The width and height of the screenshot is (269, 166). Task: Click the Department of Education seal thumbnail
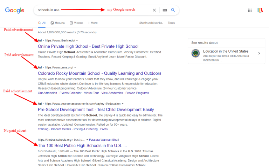195,53
